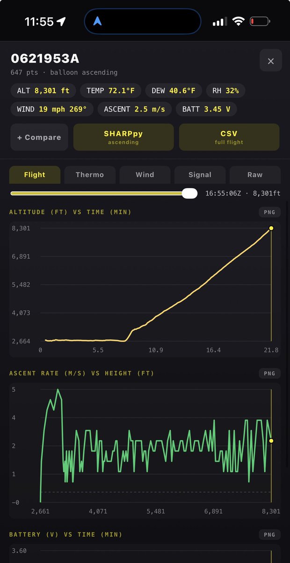Tap the DEW 40.6°F chip
Screen dimensions: 290x563
[174, 91]
